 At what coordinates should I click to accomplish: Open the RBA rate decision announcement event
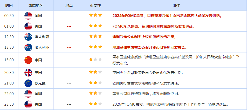click(x=144, y=37)
